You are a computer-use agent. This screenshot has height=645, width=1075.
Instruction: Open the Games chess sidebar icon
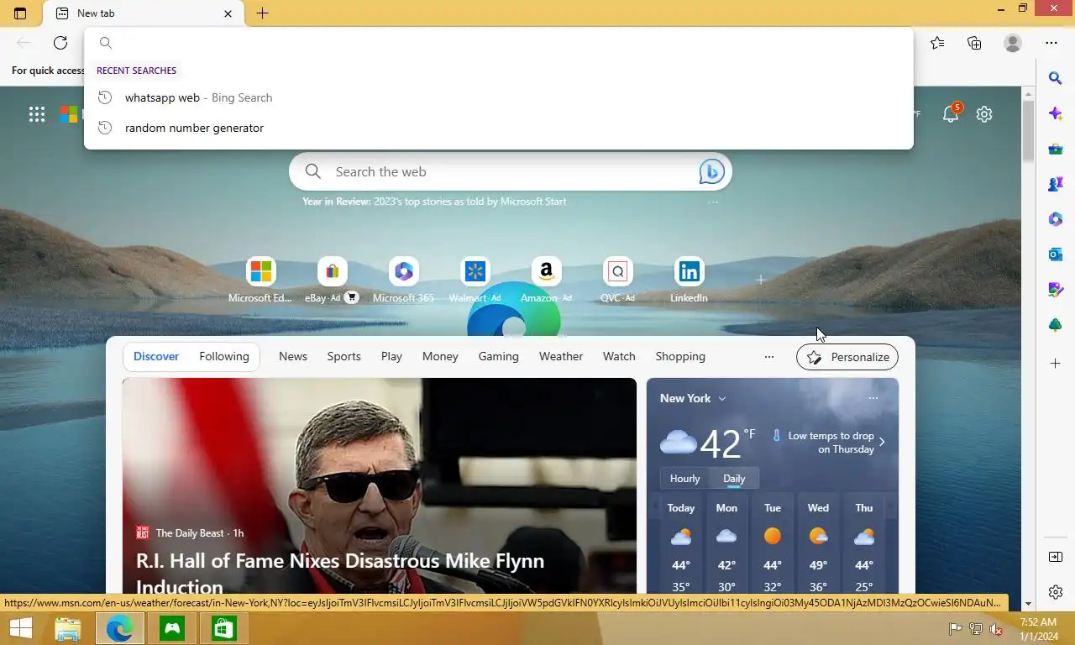(1056, 184)
